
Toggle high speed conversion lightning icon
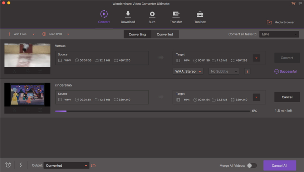point(21,165)
